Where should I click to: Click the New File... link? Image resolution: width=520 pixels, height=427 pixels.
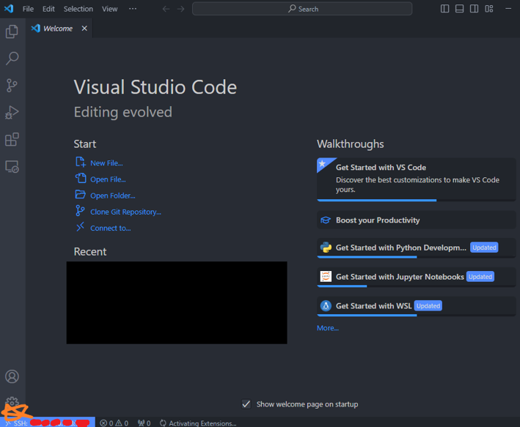click(106, 163)
